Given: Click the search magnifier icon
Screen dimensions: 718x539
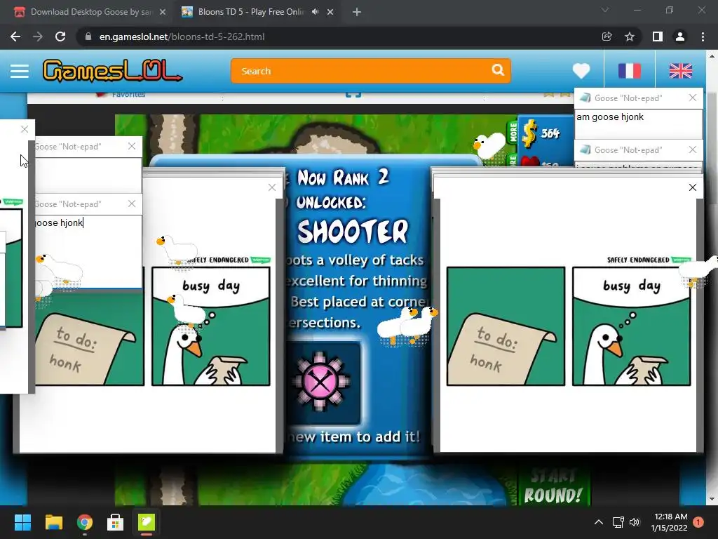Looking at the screenshot, I should tap(498, 70).
